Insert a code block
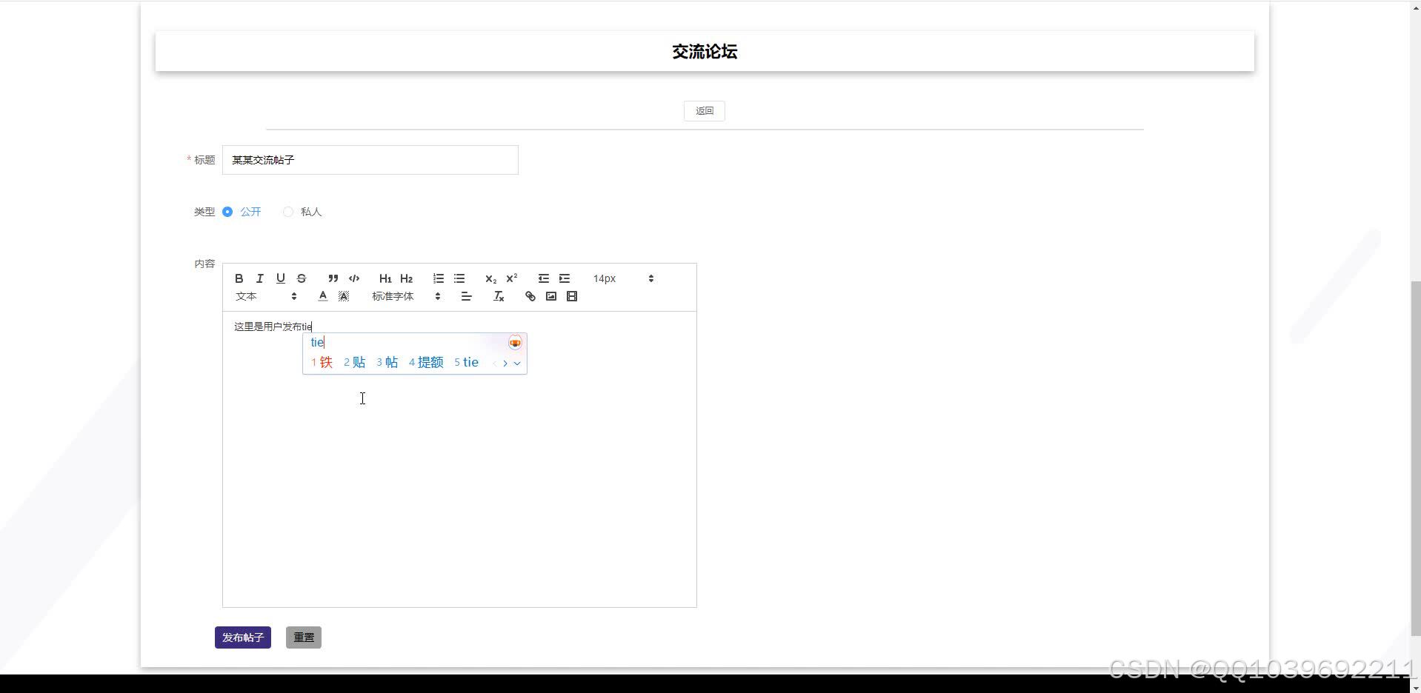The image size is (1421, 693). [353, 278]
